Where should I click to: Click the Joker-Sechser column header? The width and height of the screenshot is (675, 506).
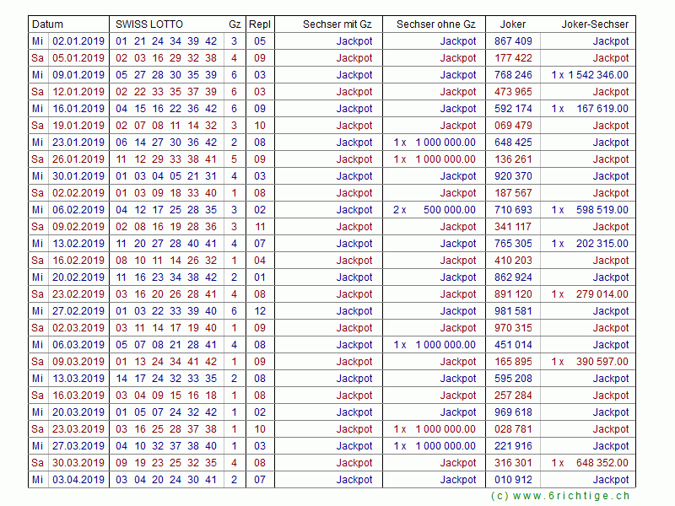tap(595, 24)
